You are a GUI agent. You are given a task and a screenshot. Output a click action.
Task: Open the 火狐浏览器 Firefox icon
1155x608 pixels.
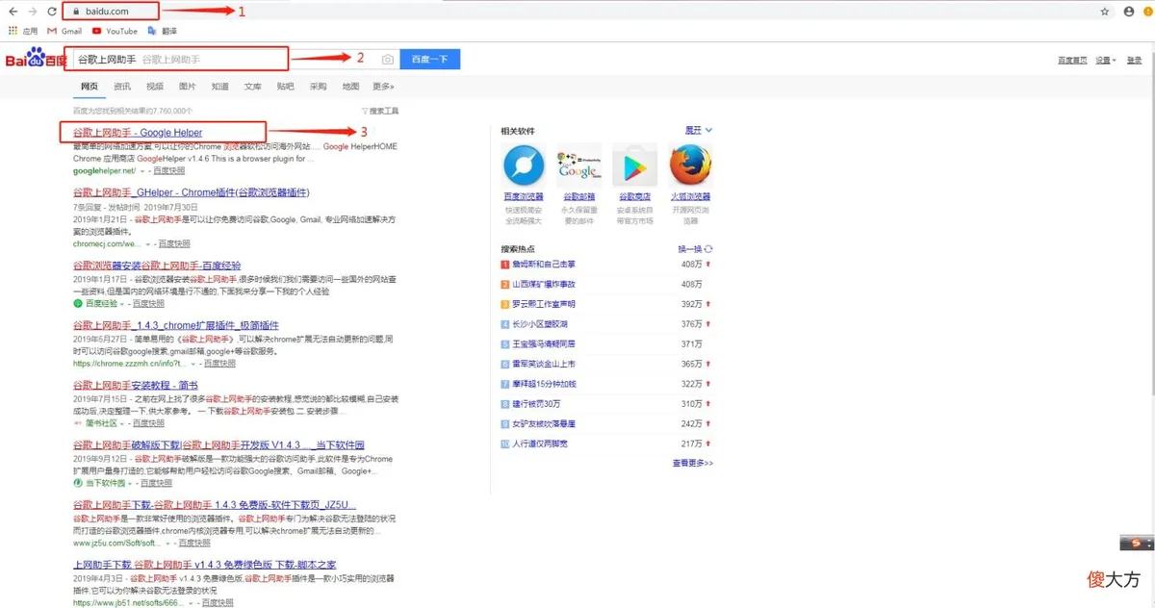[x=690, y=165]
